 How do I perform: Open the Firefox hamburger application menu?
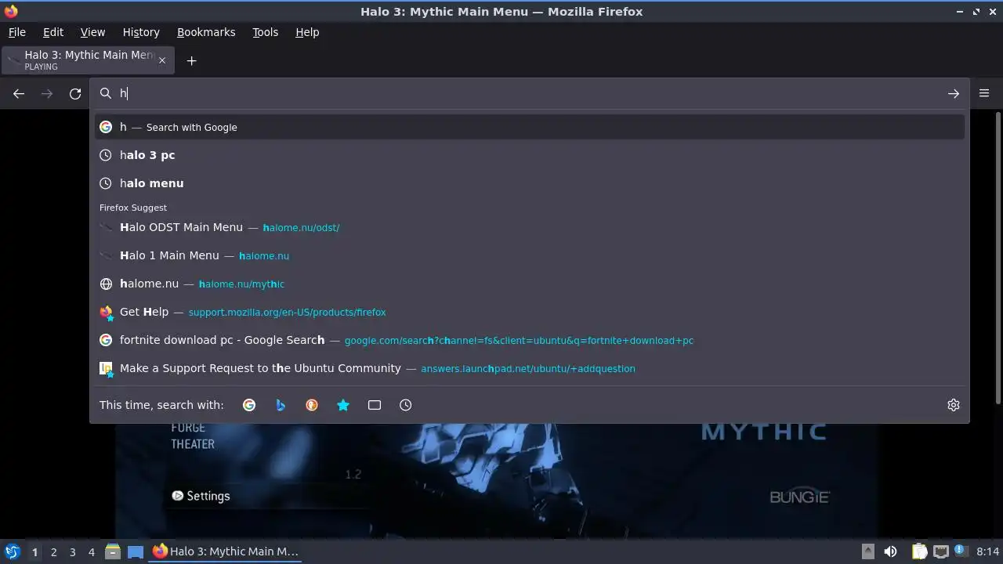[984, 93]
